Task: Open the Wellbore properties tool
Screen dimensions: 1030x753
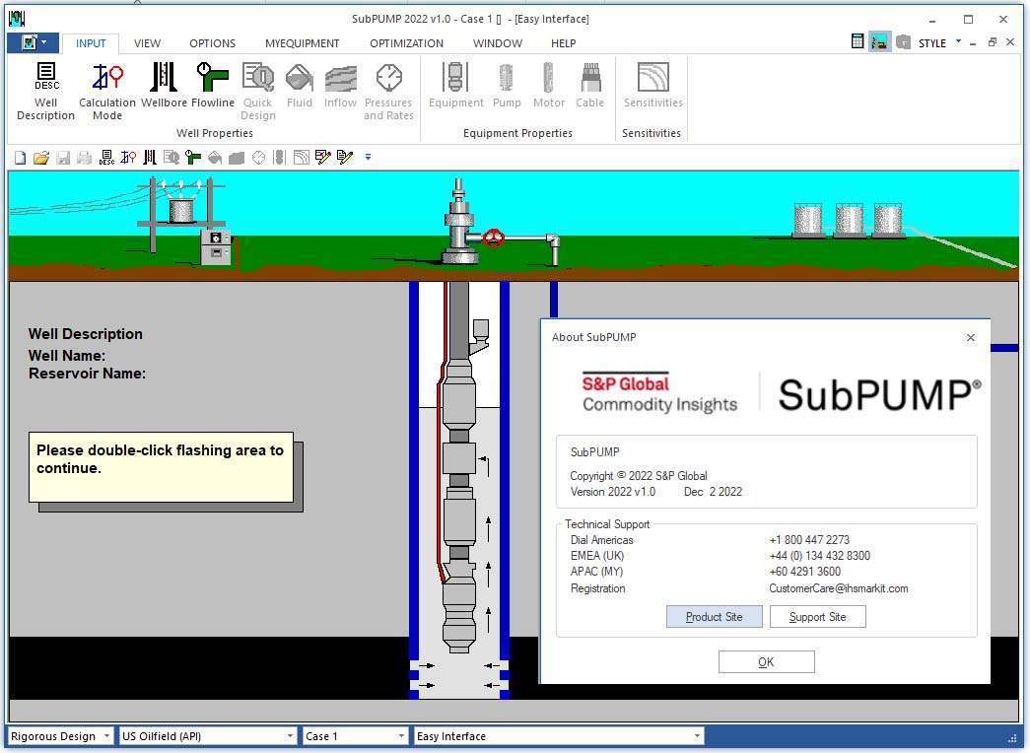Action: 162,89
